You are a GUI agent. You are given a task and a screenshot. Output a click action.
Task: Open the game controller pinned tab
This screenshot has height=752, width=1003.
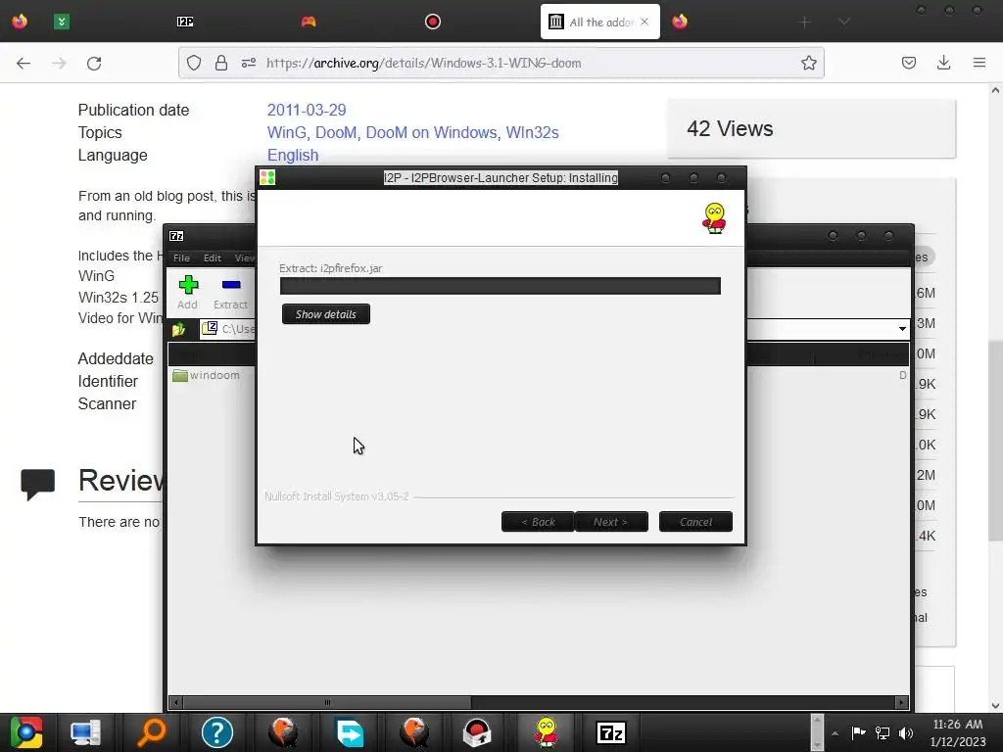click(x=309, y=22)
